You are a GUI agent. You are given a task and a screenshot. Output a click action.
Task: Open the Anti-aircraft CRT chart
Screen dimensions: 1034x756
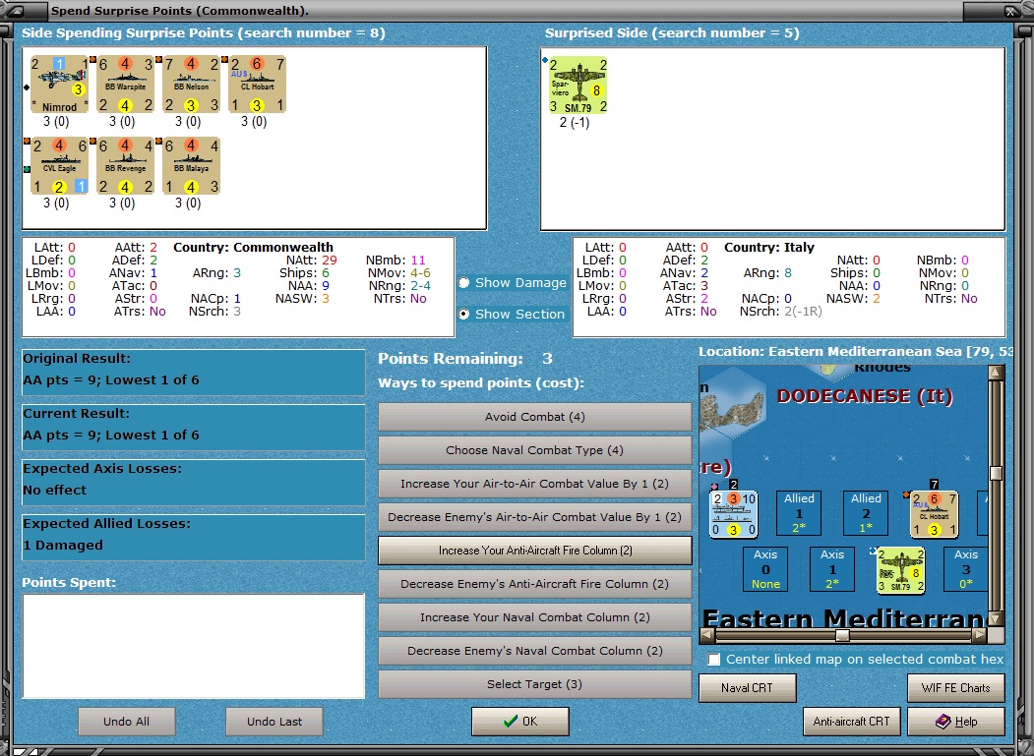click(x=851, y=721)
